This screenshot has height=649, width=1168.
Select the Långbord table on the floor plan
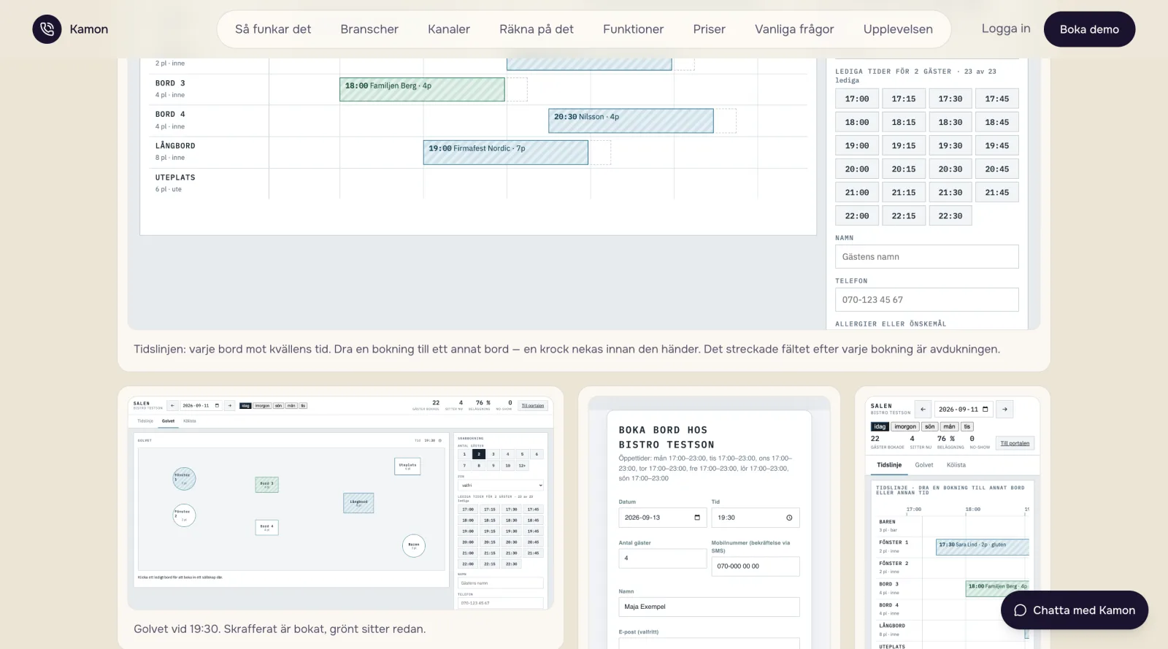tap(358, 503)
